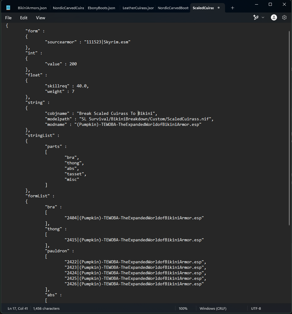Screen dimensions: 292x314
Task: Open the Copilot rewrite icon
Action: click(x=256, y=18)
